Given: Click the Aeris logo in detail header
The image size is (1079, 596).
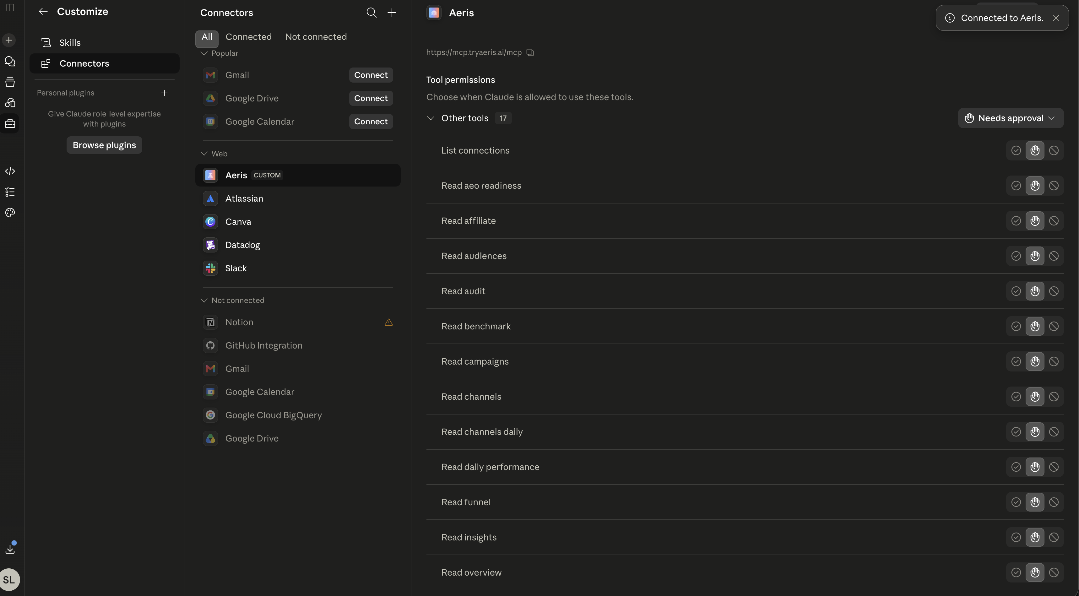Looking at the screenshot, I should coord(434,13).
